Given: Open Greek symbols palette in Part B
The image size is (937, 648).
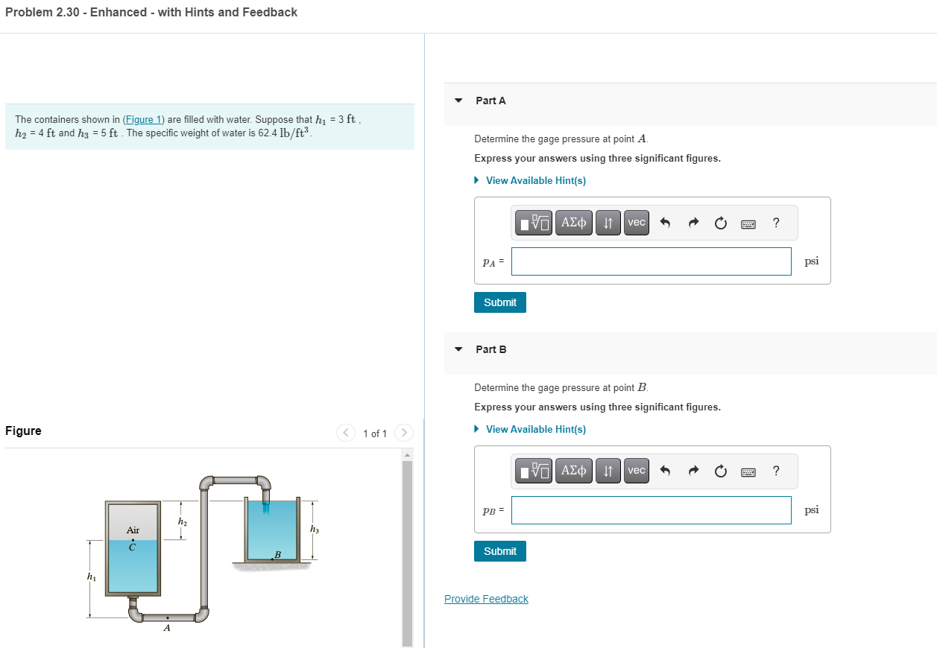Looking at the screenshot, I should pyautogui.click(x=573, y=471).
